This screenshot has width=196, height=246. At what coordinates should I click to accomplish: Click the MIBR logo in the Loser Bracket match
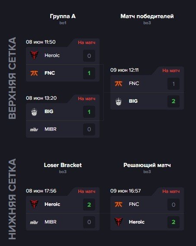[34, 222]
